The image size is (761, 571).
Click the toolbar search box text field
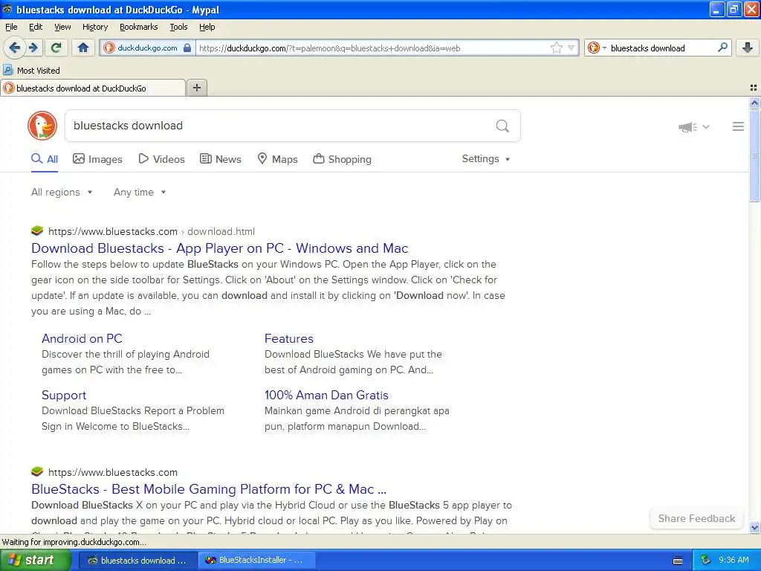661,48
